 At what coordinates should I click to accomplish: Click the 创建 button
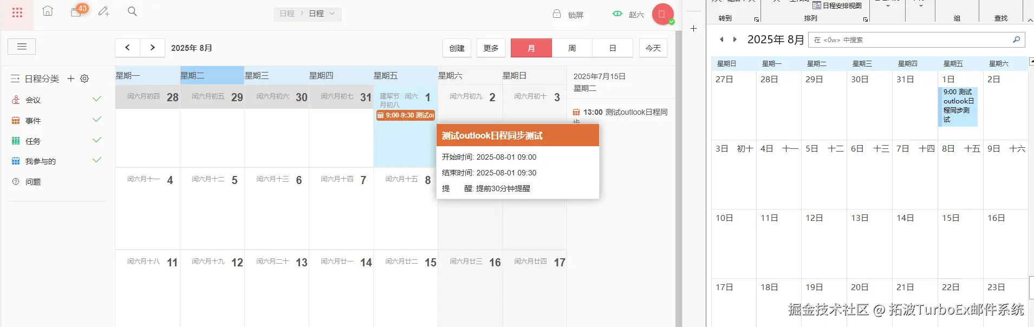[457, 48]
